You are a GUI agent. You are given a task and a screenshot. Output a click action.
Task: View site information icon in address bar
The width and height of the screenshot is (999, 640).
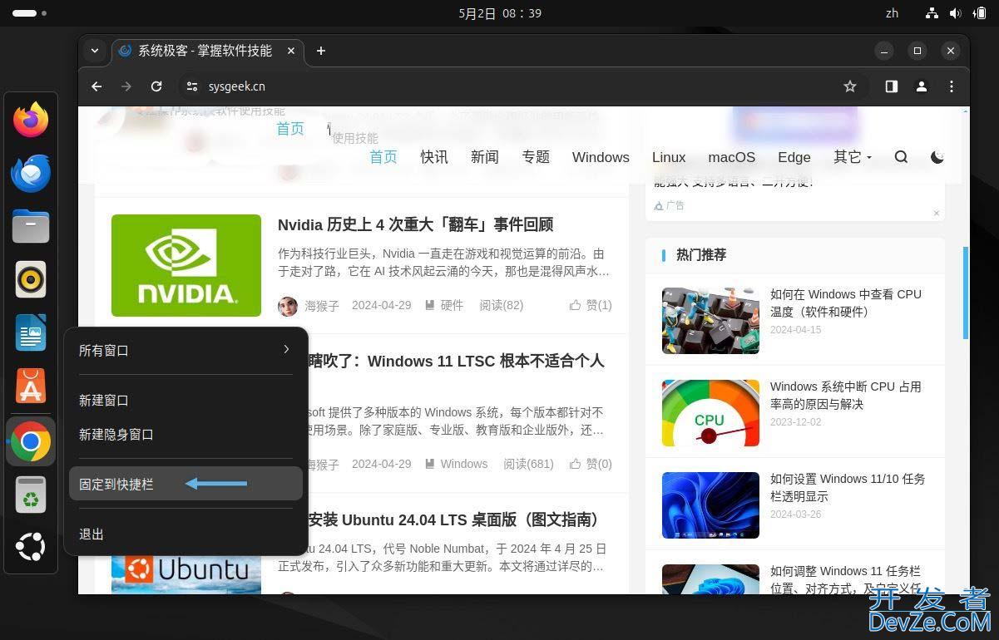(192, 86)
